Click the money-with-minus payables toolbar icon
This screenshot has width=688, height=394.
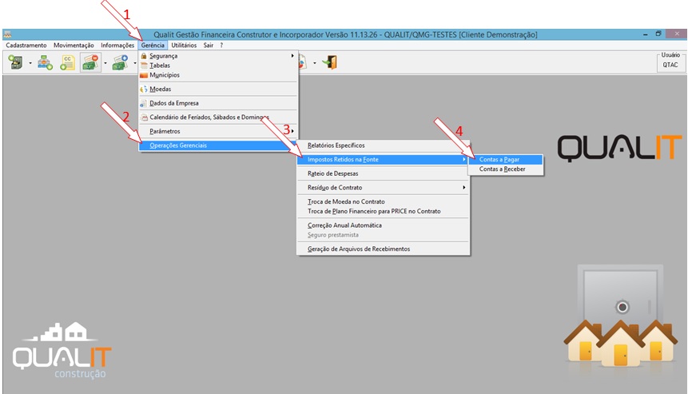tap(91, 62)
